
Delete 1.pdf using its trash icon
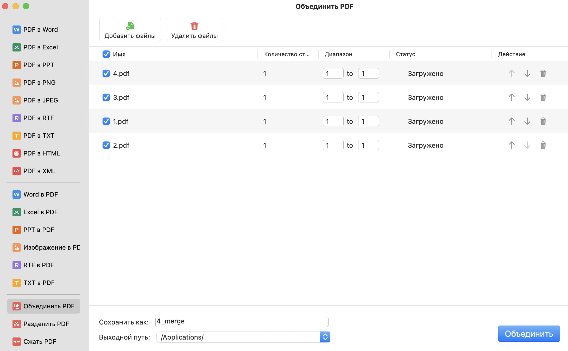coord(543,121)
